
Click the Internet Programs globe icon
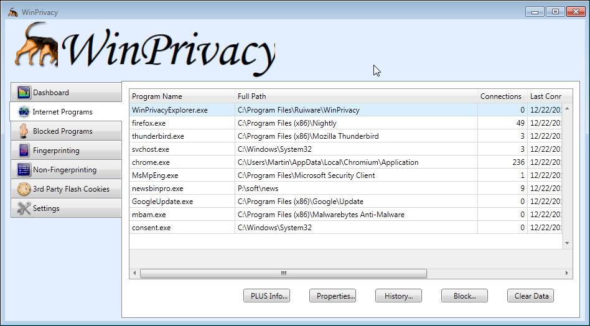[x=24, y=112]
